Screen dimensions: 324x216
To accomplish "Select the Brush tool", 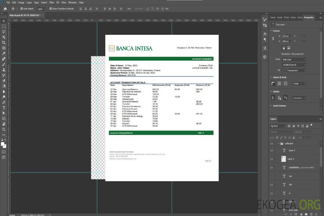I will [x=4, y=64].
